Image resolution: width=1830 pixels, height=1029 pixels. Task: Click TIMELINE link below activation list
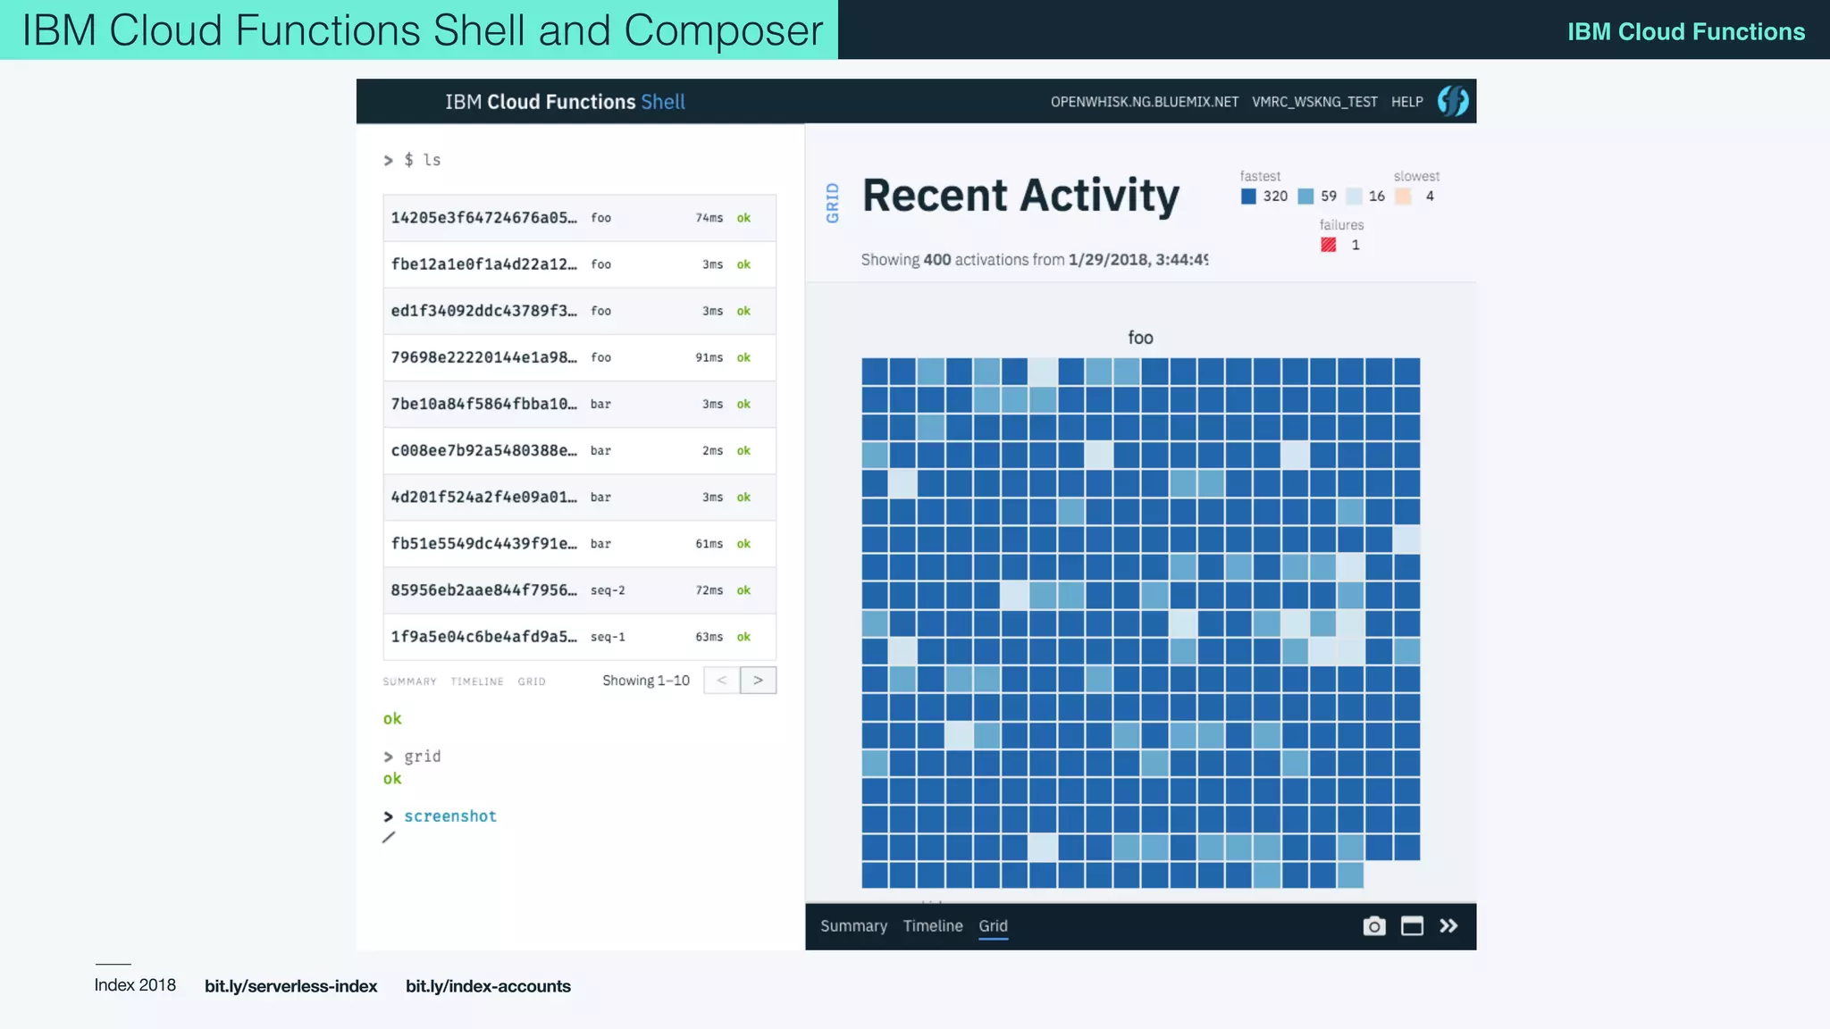click(477, 682)
